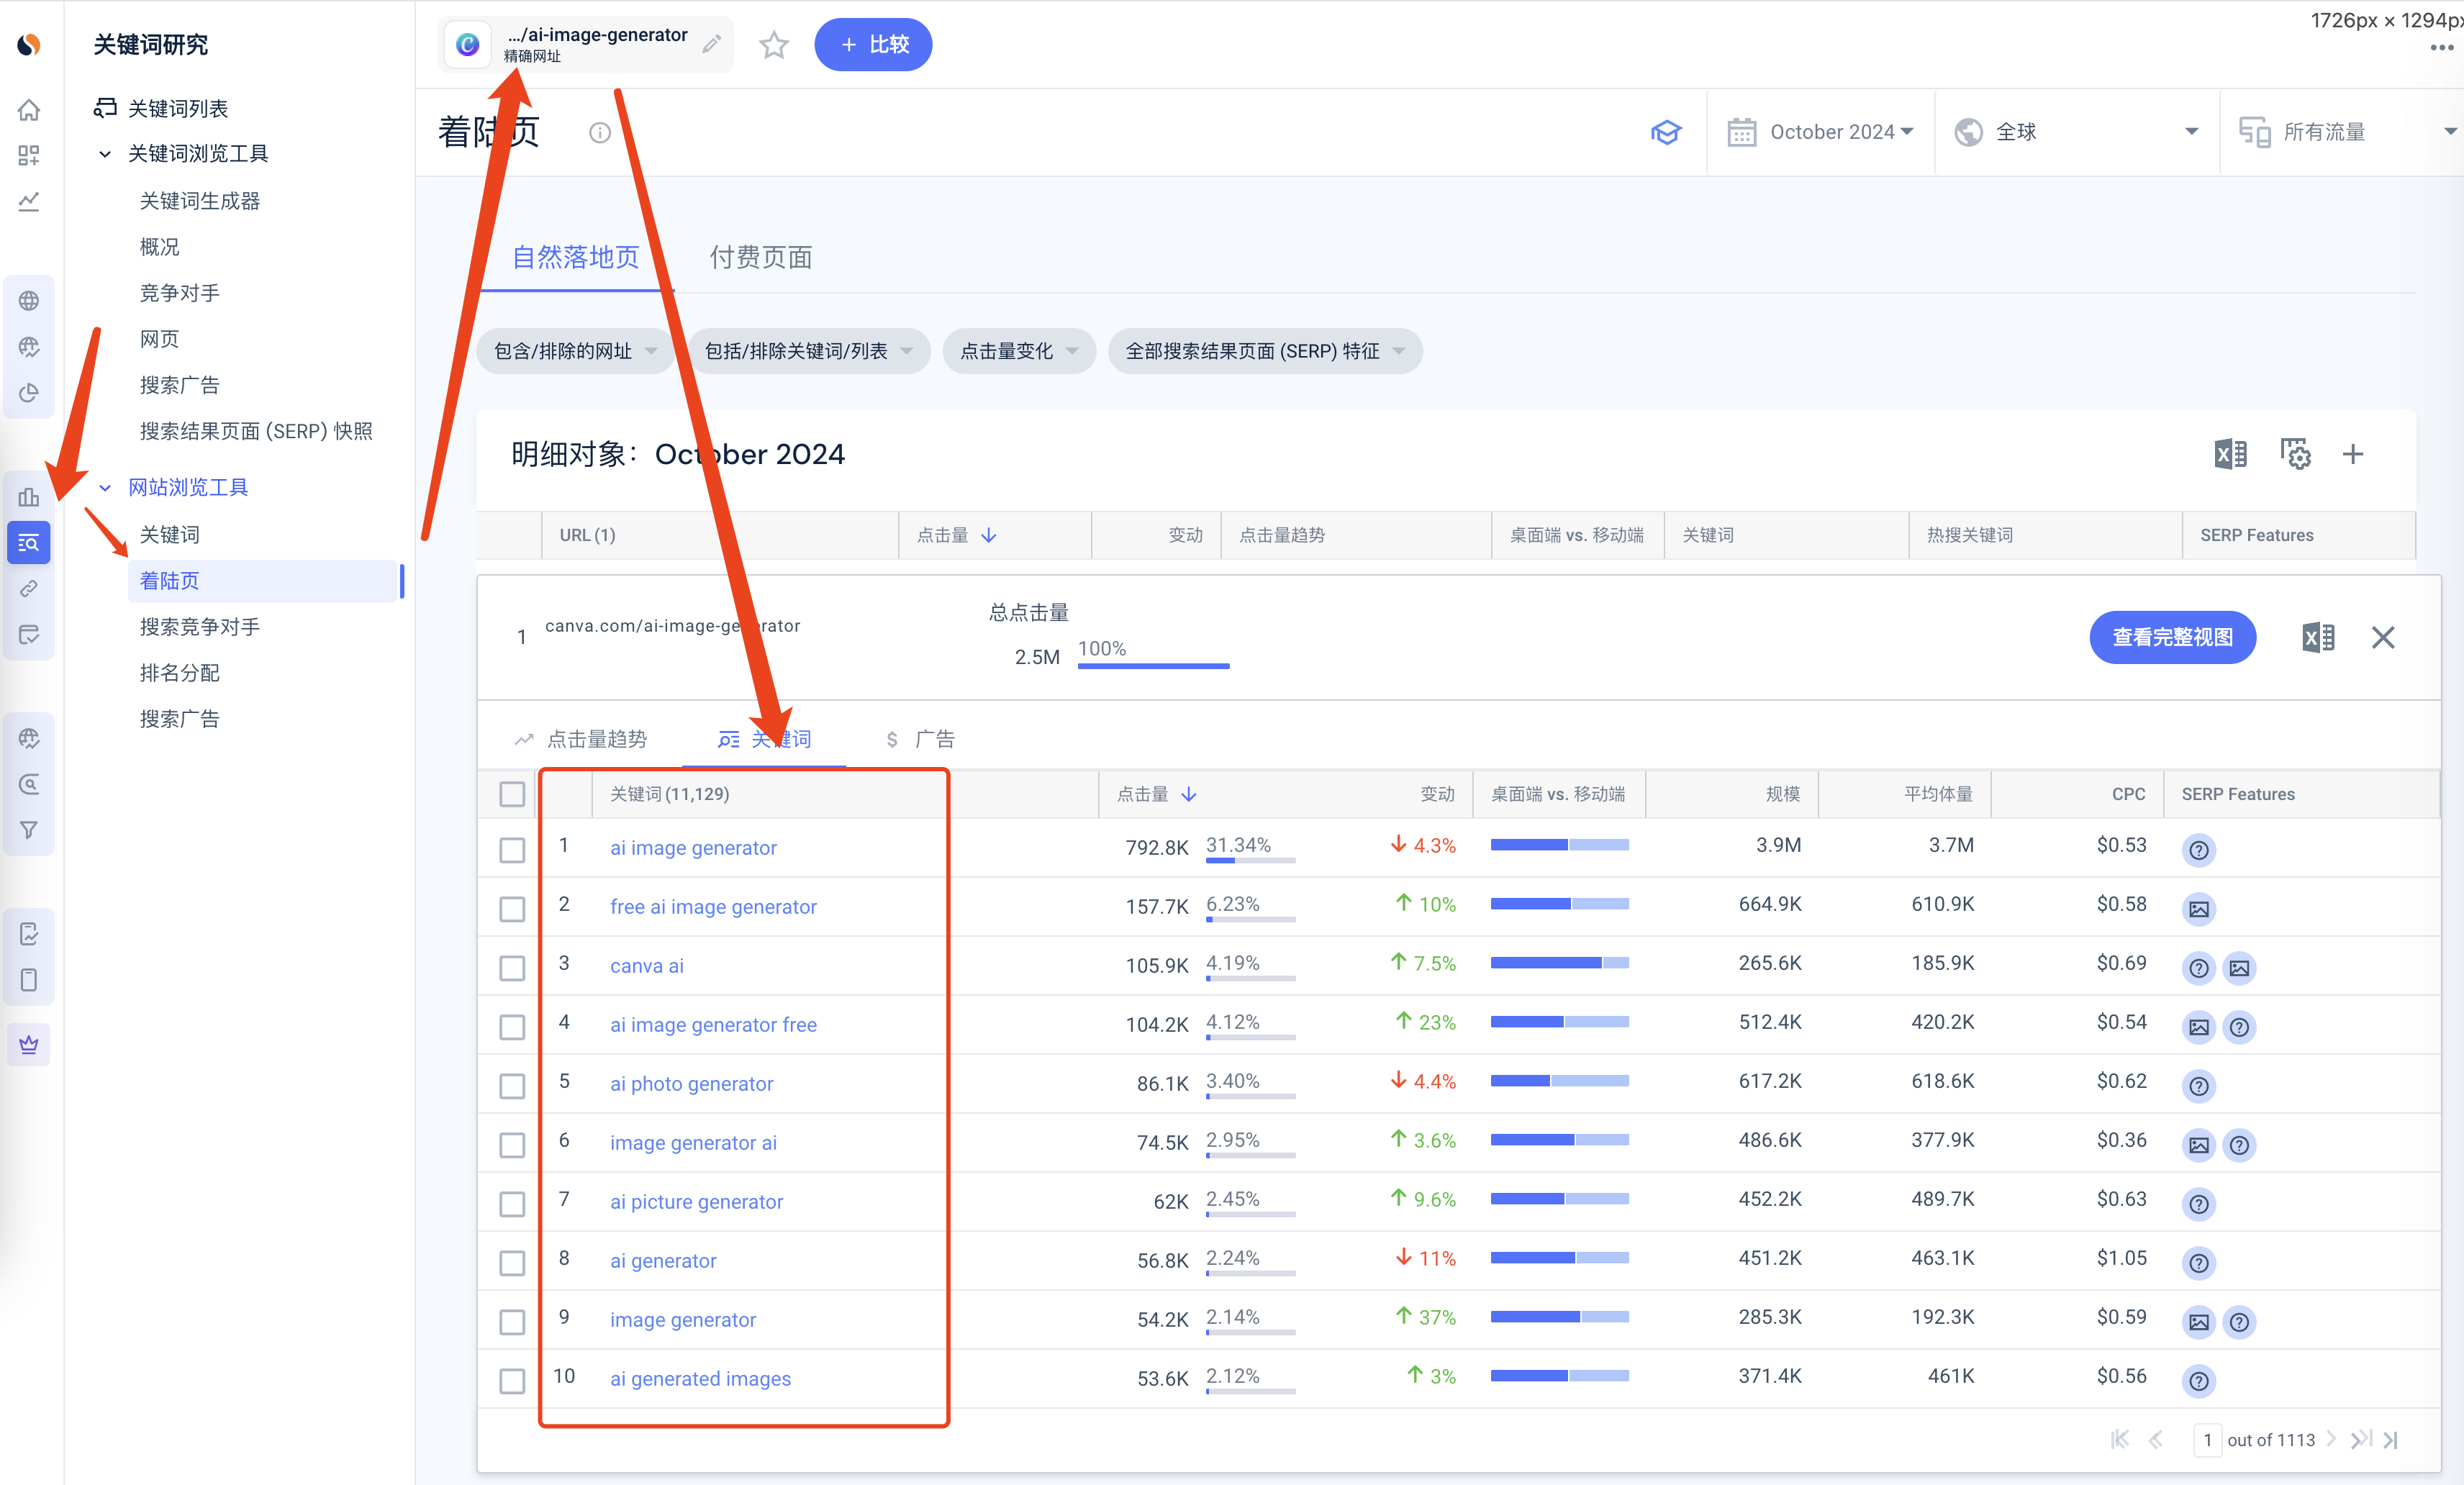Edit the analyzed URL with pencil icon
The width and height of the screenshot is (2464, 1485).
click(711, 44)
